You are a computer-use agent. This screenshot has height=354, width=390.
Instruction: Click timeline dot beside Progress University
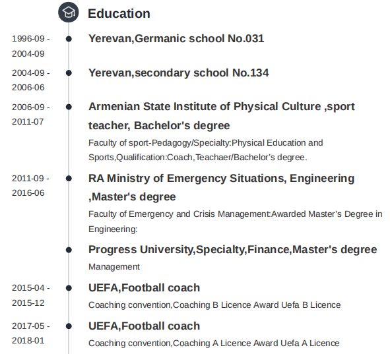(x=69, y=250)
